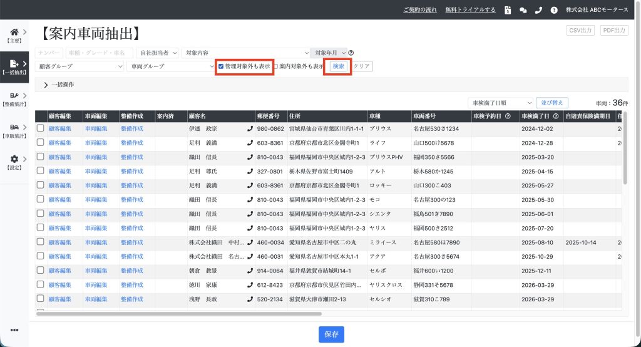The width and height of the screenshot is (641, 347).
Task: Click the invoice document icon in header
Action: coord(508,10)
